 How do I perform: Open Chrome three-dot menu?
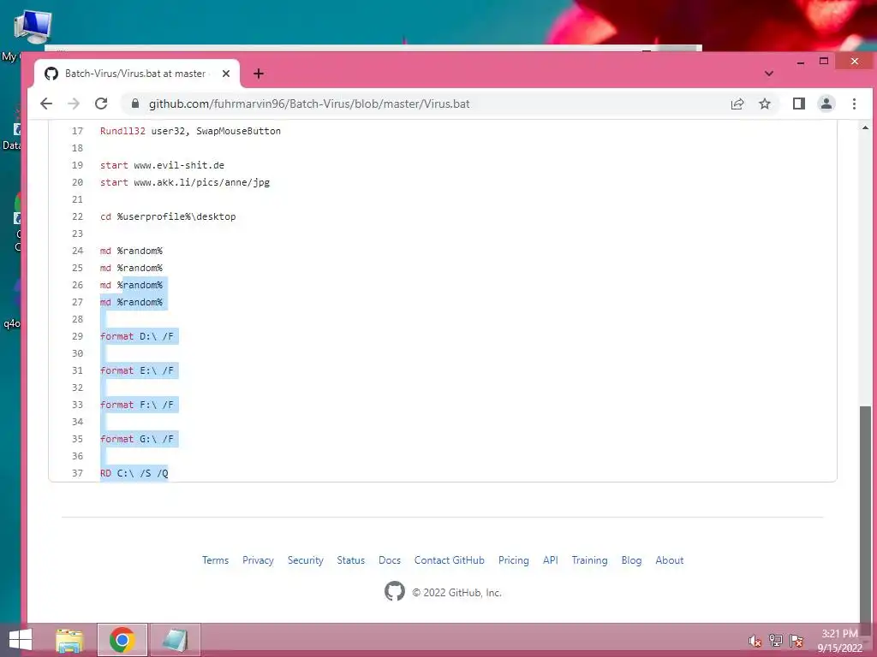pos(854,104)
